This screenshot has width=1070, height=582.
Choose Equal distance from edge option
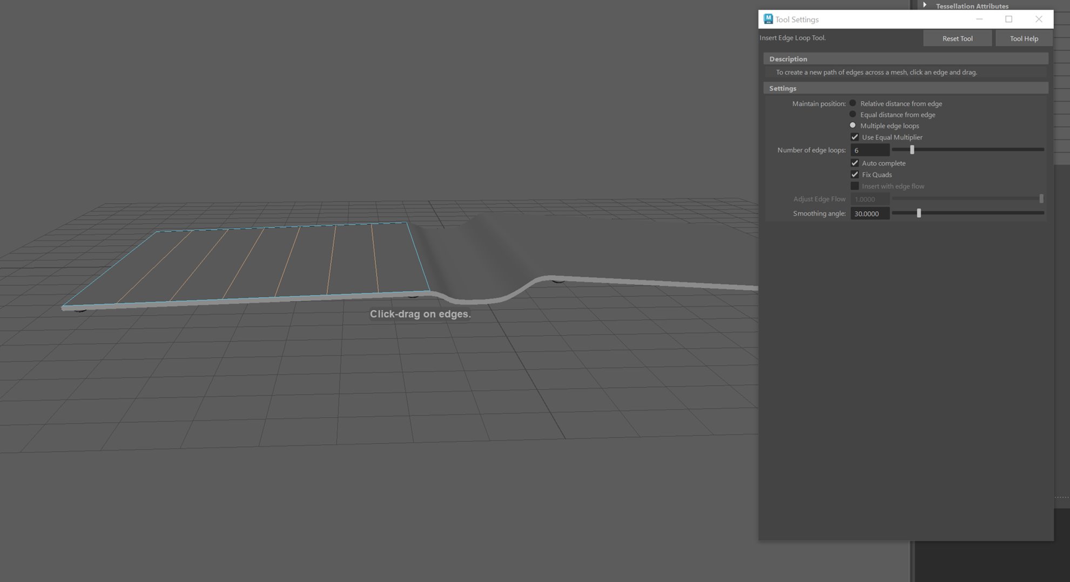pyautogui.click(x=853, y=115)
